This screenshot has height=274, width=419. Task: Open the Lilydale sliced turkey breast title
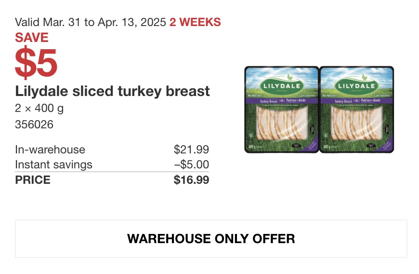click(112, 91)
